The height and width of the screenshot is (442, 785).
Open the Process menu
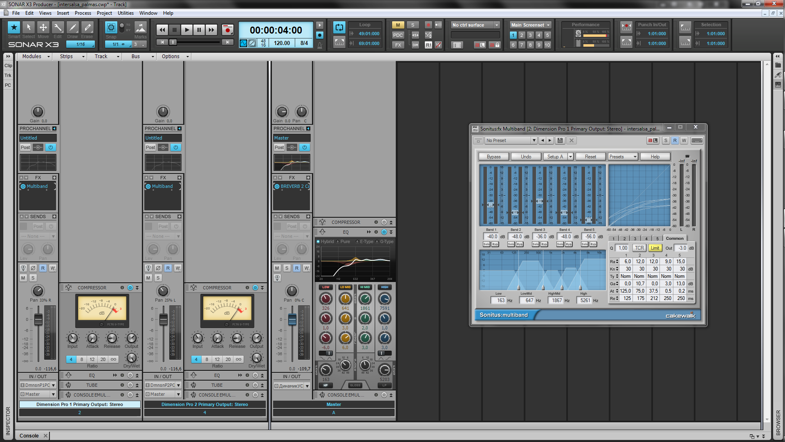click(83, 13)
